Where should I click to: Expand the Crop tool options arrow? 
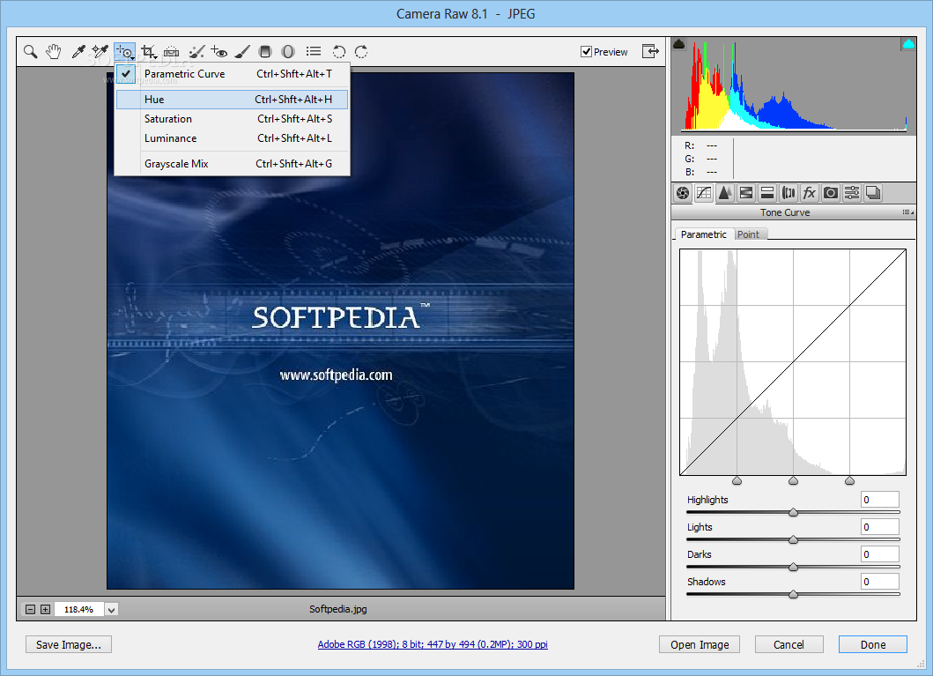[x=156, y=57]
